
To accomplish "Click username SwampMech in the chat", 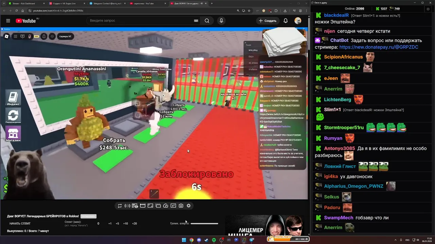I will pos(338,218).
